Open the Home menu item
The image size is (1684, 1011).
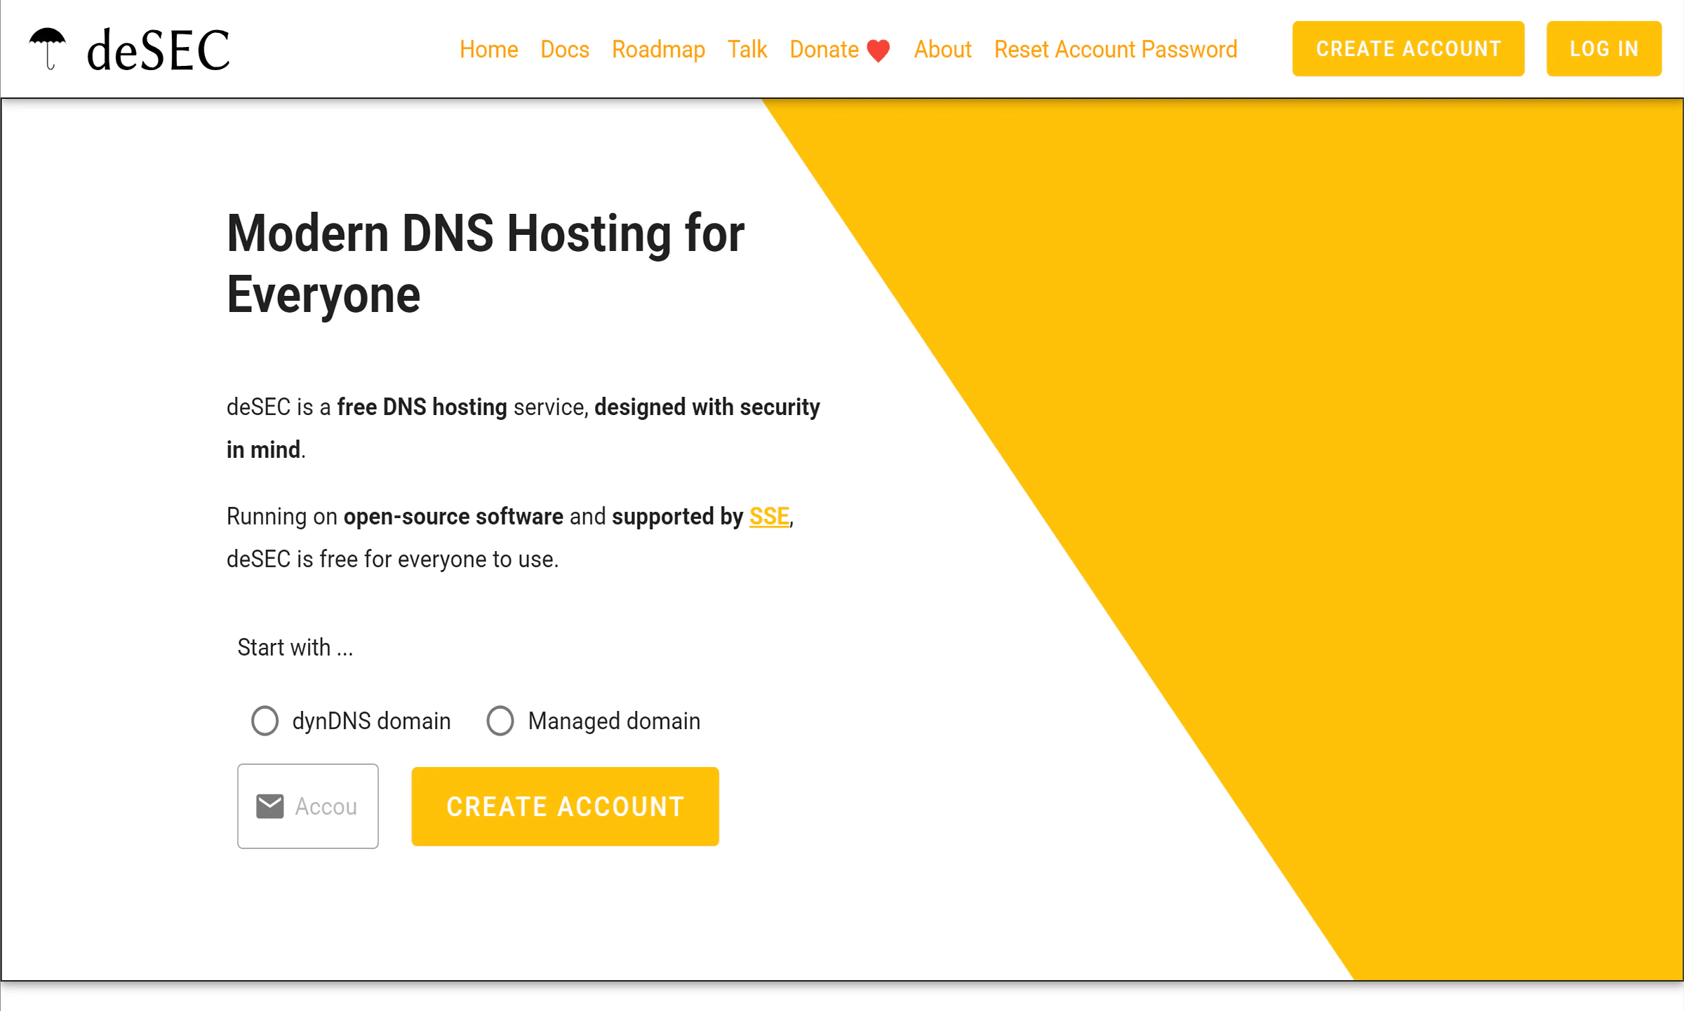coord(489,49)
